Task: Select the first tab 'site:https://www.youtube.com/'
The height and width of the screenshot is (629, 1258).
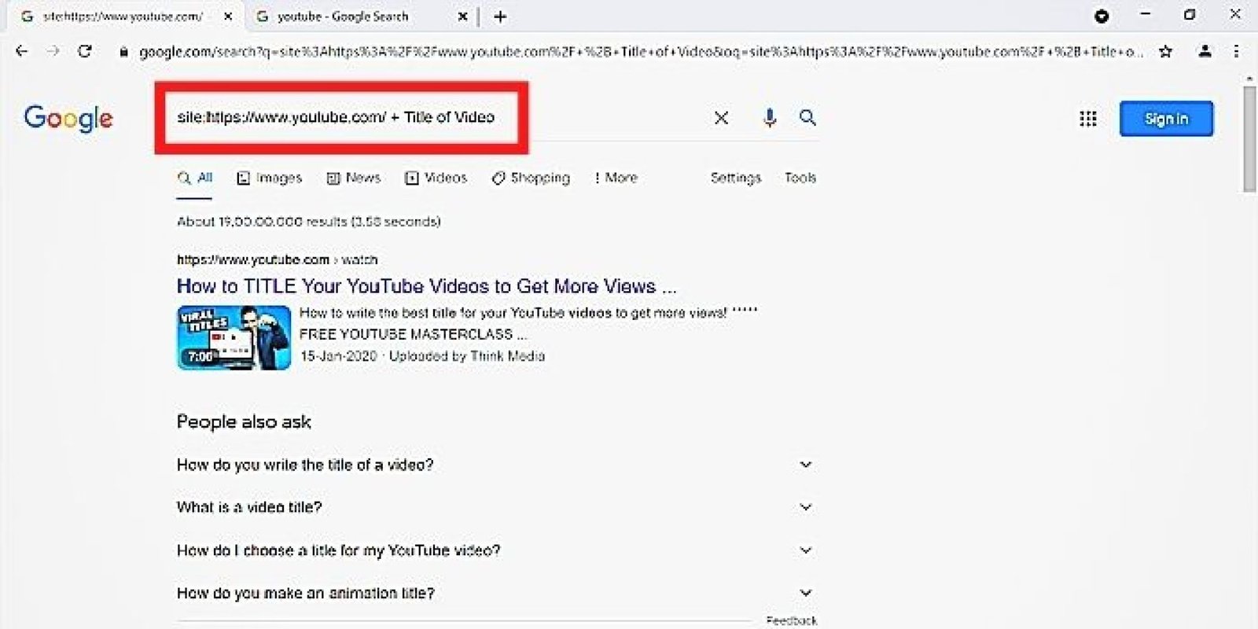Action: [x=124, y=17]
